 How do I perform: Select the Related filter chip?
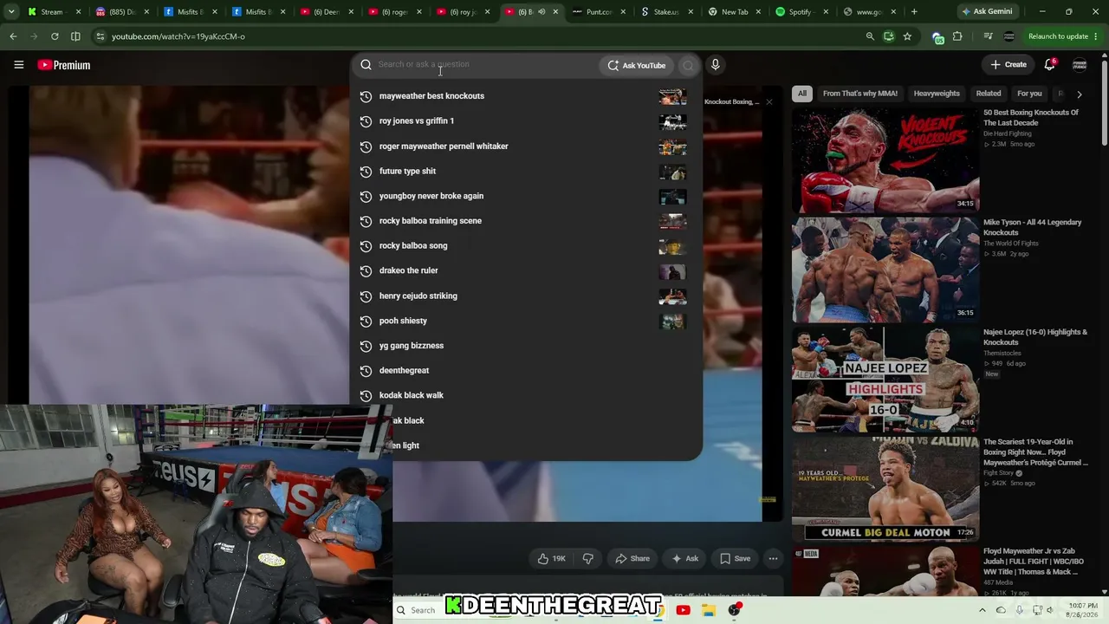pyautogui.click(x=989, y=94)
